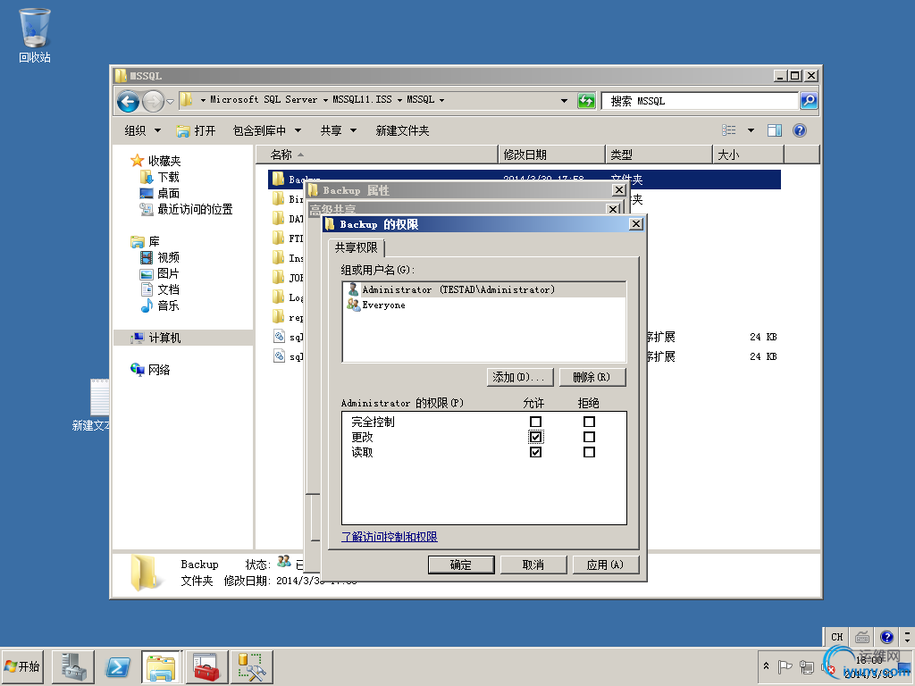Show hidden tray icons arrow
The image size is (915, 686).
766,666
